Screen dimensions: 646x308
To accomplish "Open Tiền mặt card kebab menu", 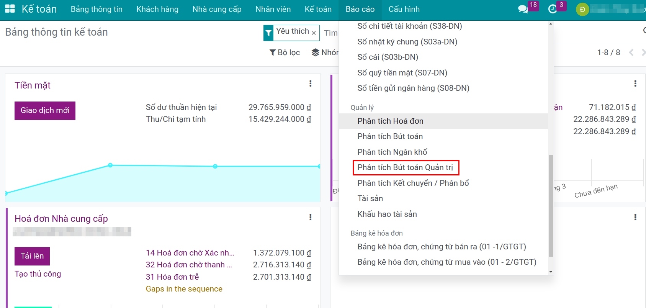I will pyautogui.click(x=310, y=84).
